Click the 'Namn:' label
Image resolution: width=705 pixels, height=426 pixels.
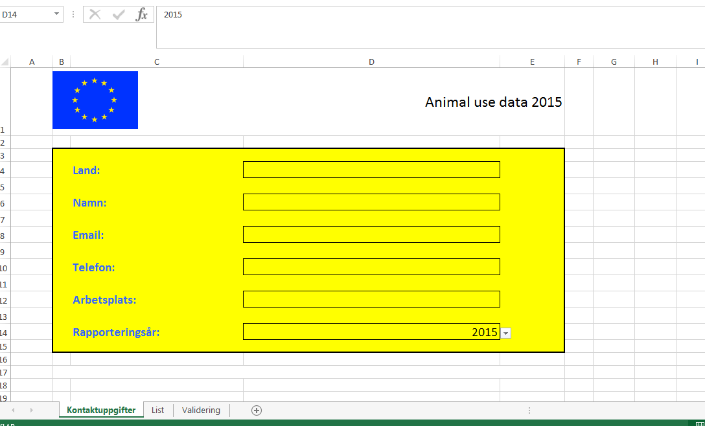89,203
